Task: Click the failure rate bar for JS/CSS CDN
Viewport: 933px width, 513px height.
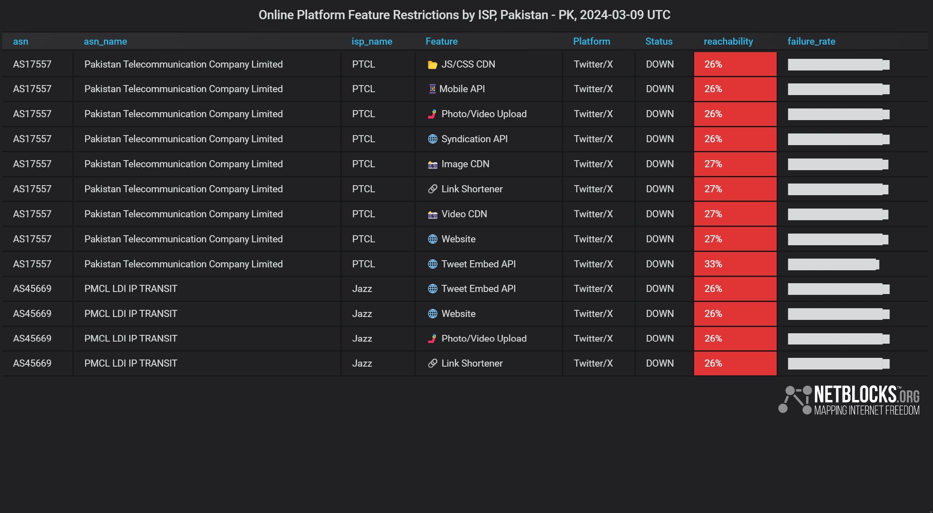Action: [x=839, y=65]
